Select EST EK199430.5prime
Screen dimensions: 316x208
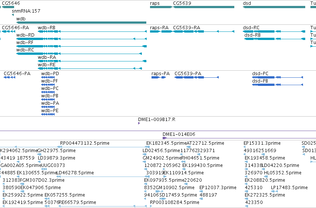[x=202, y=165]
